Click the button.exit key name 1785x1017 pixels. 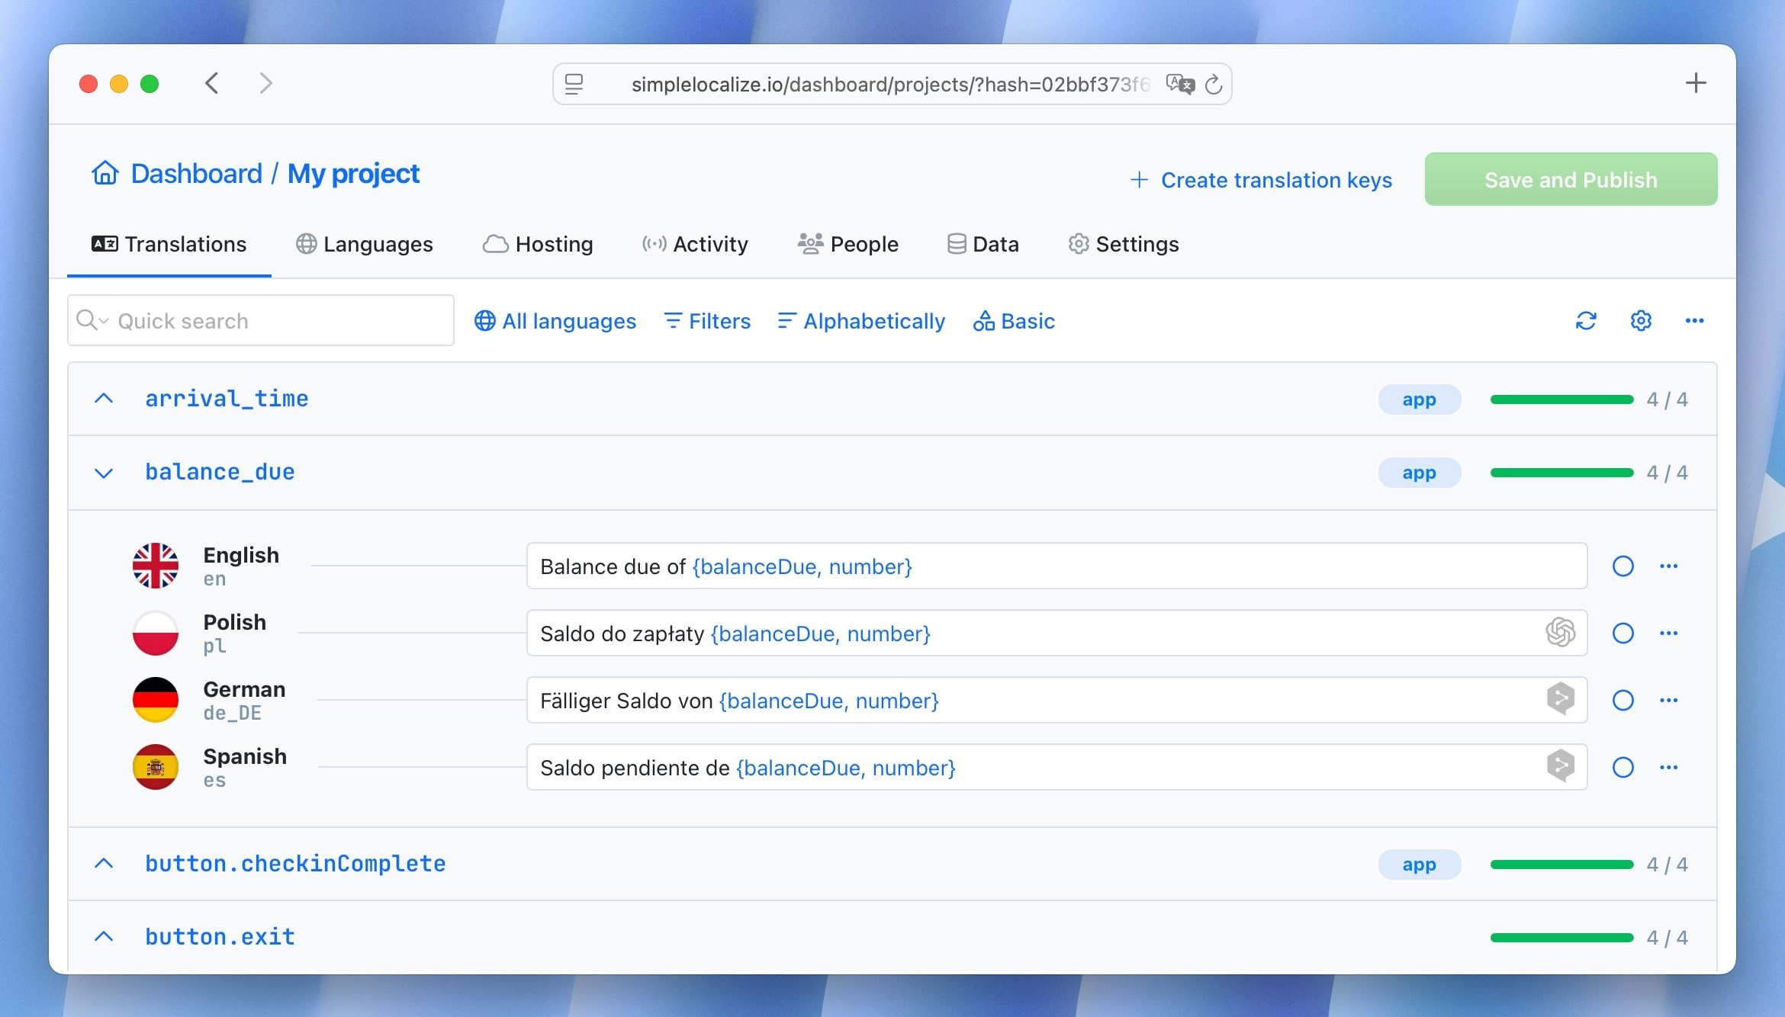tap(220, 937)
